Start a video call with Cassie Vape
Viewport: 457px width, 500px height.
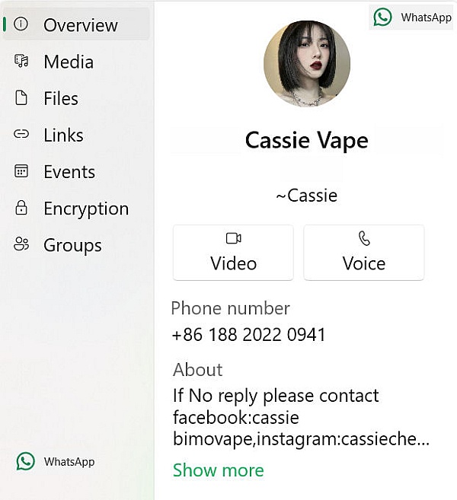point(233,253)
